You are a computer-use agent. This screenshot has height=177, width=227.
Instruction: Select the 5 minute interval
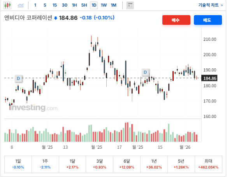[45, 5]
